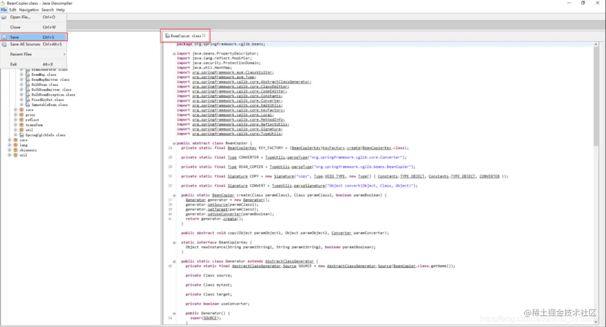Choose Save in the File menu
The width and height of the screenshot is (606, 327).
[33, 37]
